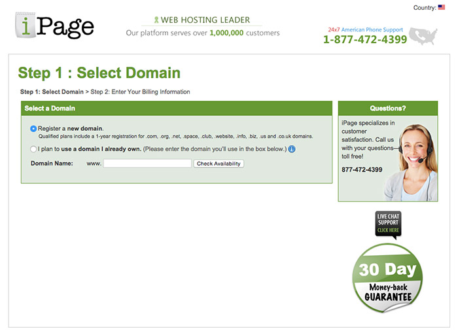Image resolution: width=458 pixels, height=335 pixels.
Task: Open Live Chat Support bubble
Action: coord(388,224)
